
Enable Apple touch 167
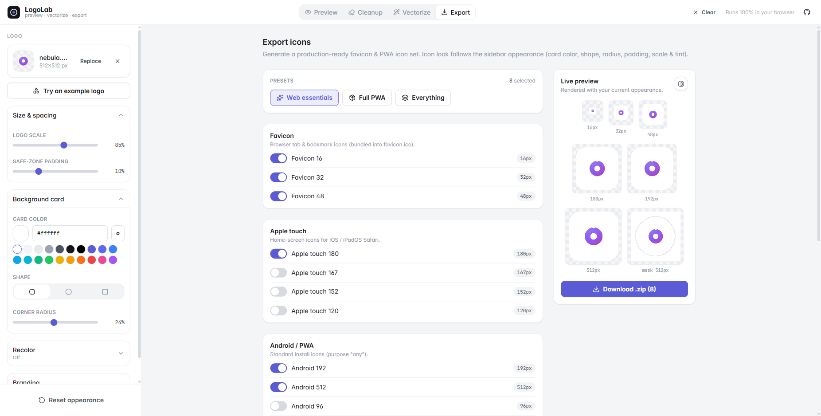(278, 273)
